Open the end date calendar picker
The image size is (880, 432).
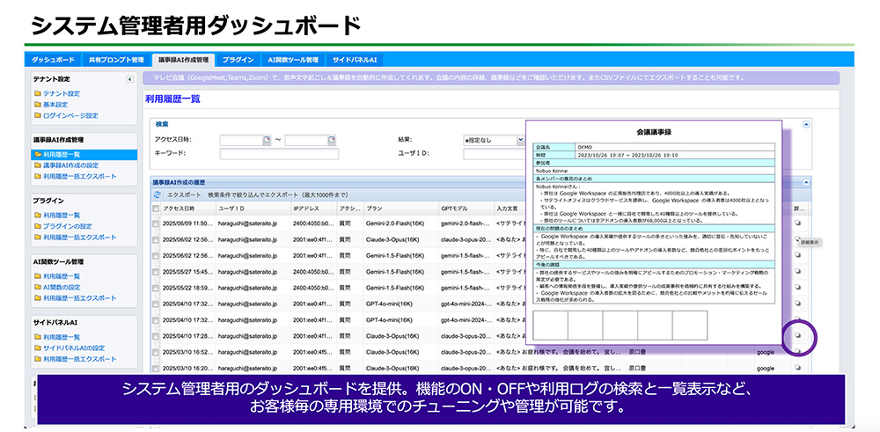point(331,140)
